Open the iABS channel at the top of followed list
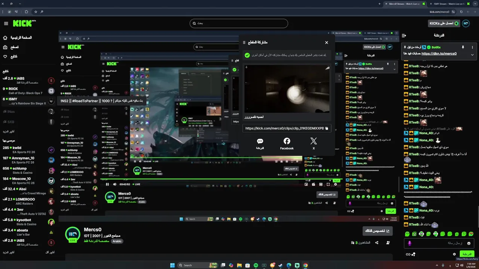The height and width of the screenshot is (269, 479). (28, 80)
